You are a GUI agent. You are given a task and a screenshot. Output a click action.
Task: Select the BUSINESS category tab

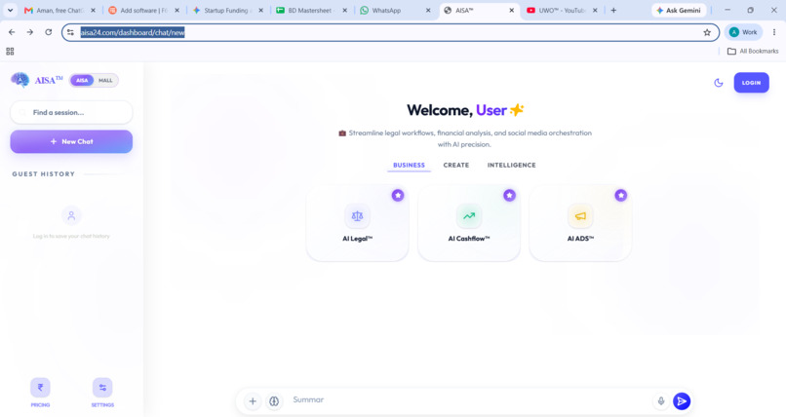point(409,166)
